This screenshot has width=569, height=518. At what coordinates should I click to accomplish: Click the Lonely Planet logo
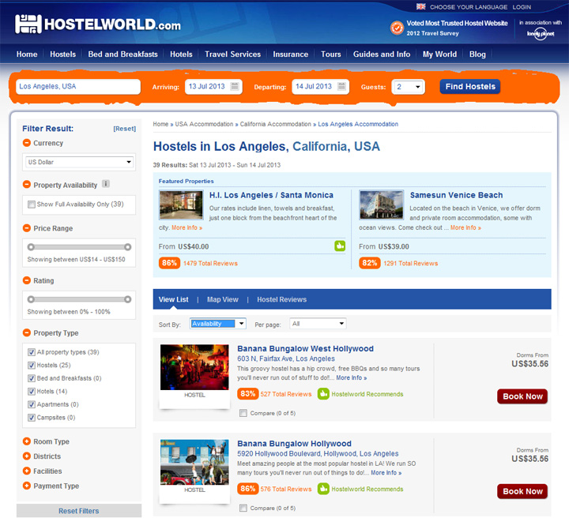point(541,34)
